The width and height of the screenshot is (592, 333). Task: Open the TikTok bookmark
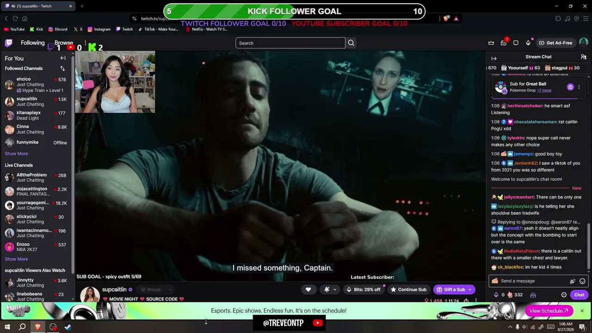point(158,29)
